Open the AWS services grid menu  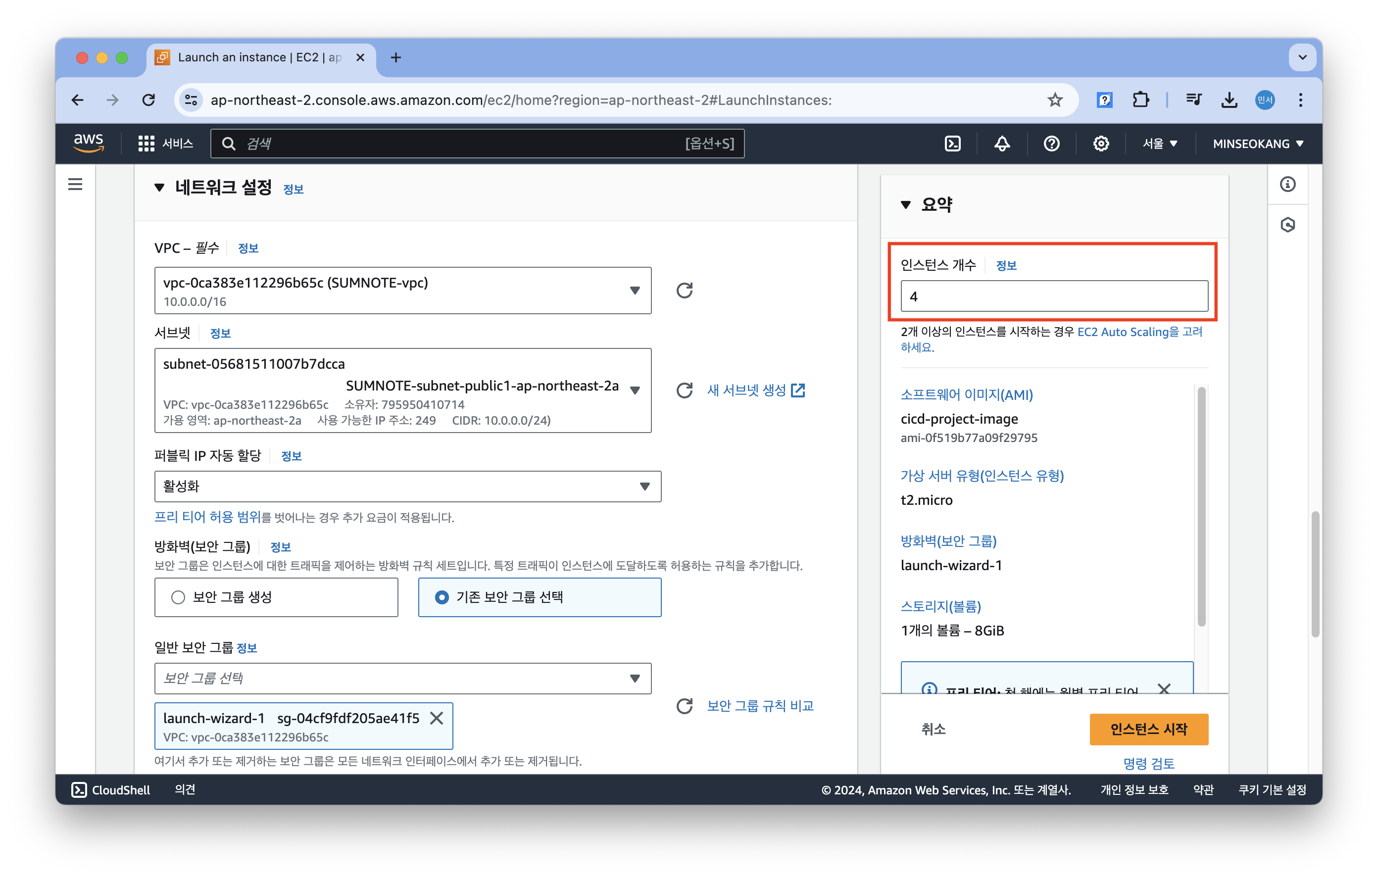[147, 144]
